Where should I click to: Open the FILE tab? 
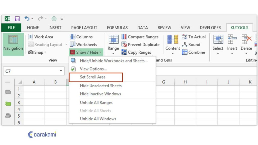[x=11, y=28]
